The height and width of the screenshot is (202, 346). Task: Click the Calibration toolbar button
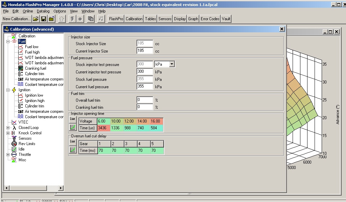[x=134, y=19]
